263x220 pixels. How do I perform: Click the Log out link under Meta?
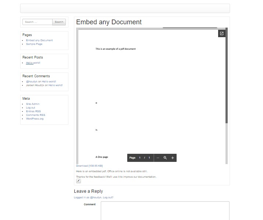(x=31, y=108)
